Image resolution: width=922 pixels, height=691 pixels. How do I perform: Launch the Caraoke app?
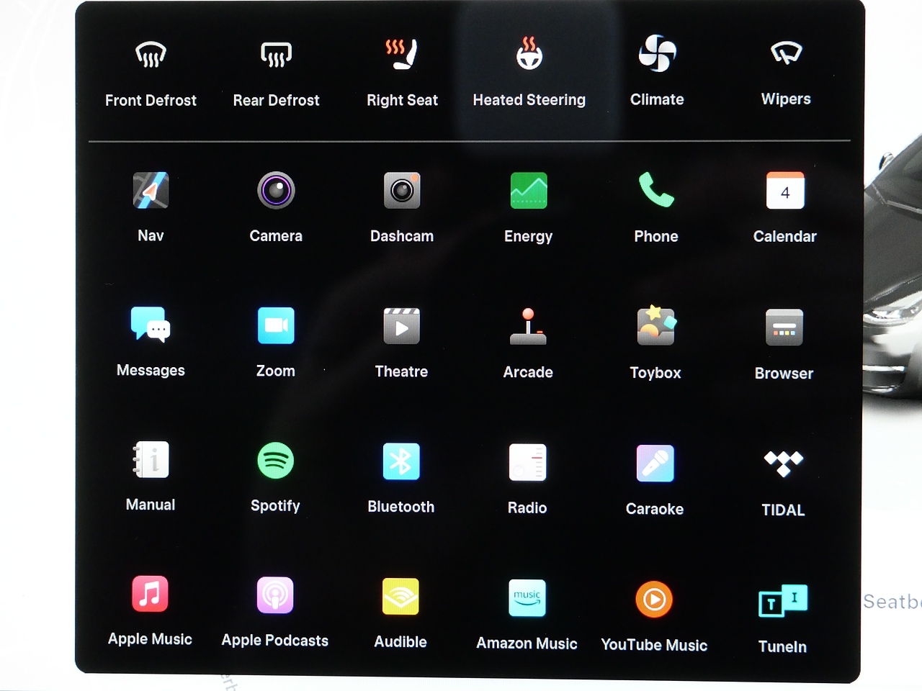[x=655, y=464]
